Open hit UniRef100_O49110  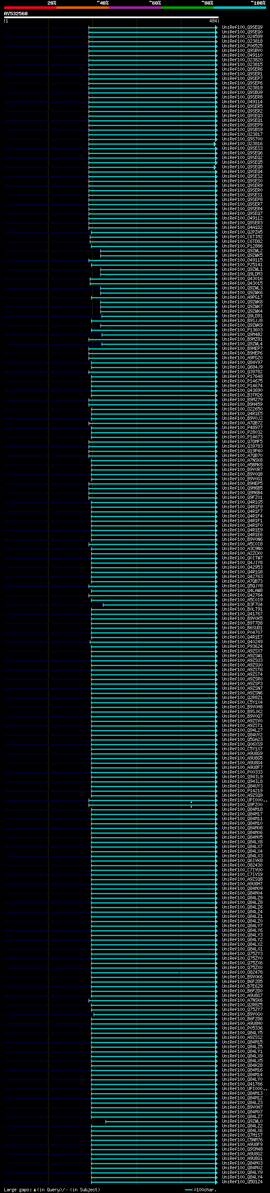(x=242, y=55)
